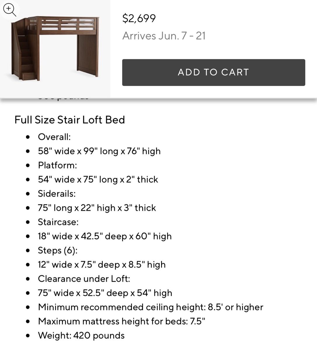Add the loft bed to cart
Screen dimensions: 317x350
(x=214, y=72)
